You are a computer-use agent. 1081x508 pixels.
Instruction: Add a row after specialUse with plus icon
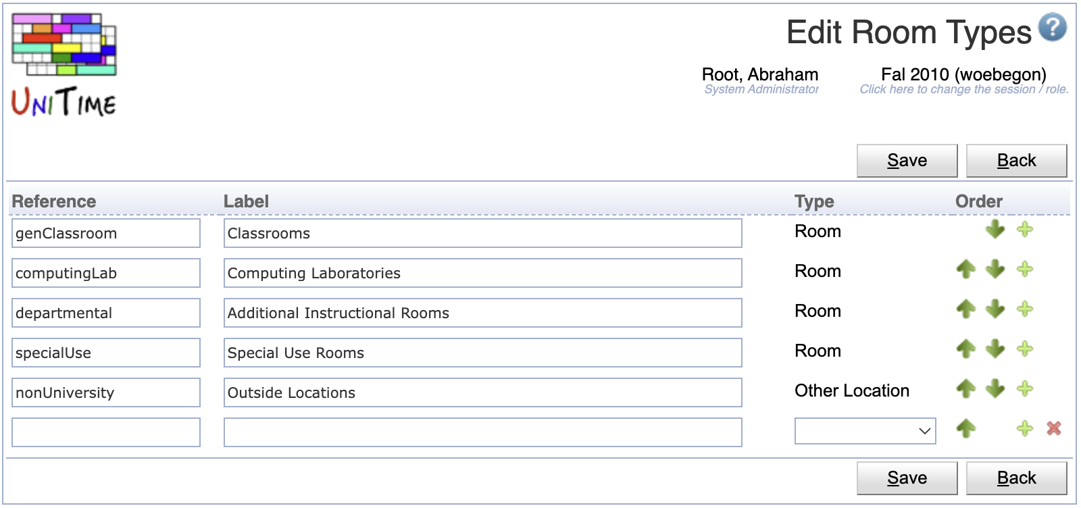click(1025, 349)
